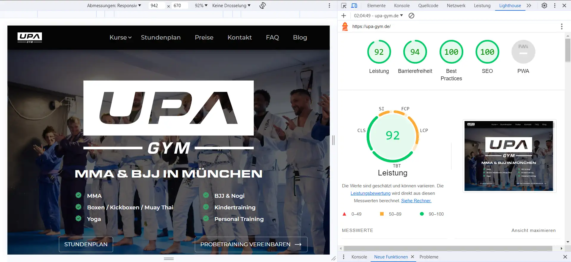Open Kontakt in site navigation
The width and height of the screenshot is (571, 262).
click(x=240, y=37)
